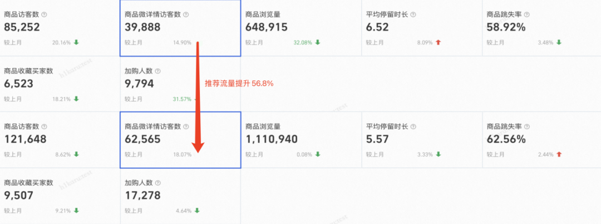Select the 1,110,940 page views value

click(x=272, y=139)
